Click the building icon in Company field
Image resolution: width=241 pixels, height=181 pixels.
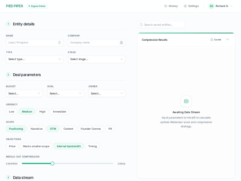point(121,43)
